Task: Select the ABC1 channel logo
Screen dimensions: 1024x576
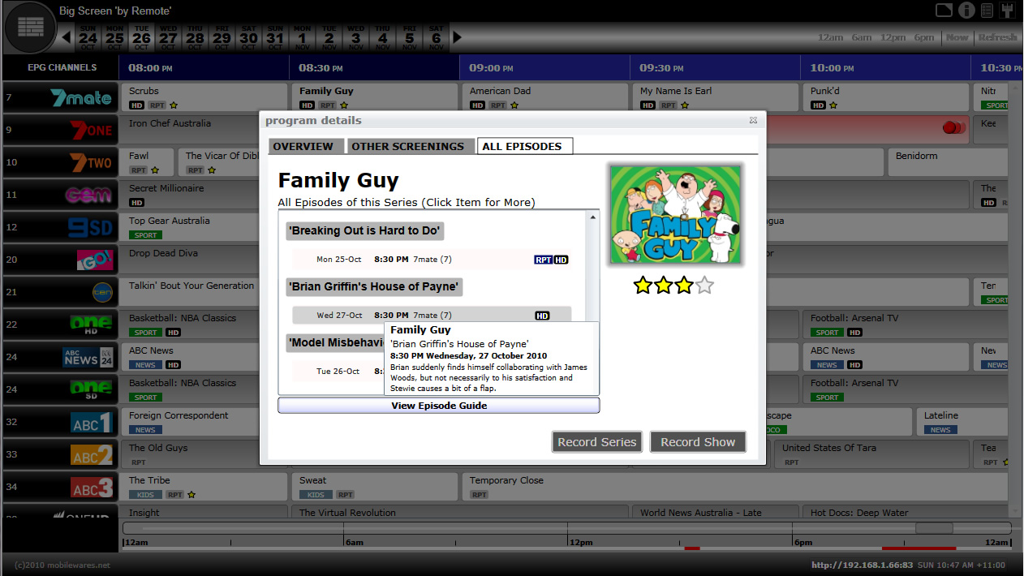Action: click(x=92, y=422)
